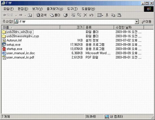Screen dimensions: 155x120
Task: Sort by the 크기 column header
Action: point(72,27)
